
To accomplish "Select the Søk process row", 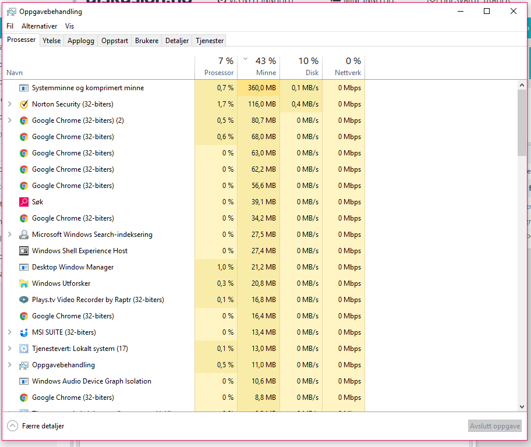I will click(183, 202).
